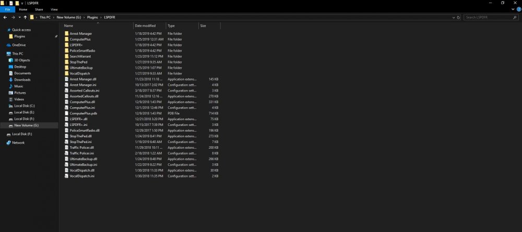
Task: Open Pictures in the sidebar
Action: [x=20, y=93]
